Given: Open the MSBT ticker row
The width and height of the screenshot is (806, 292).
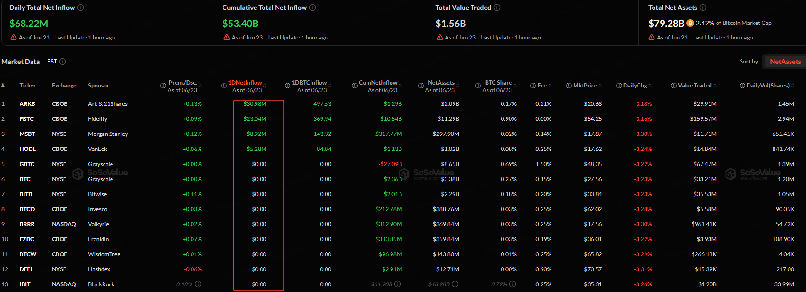Looking at the screenshot, I should [403, 134].
